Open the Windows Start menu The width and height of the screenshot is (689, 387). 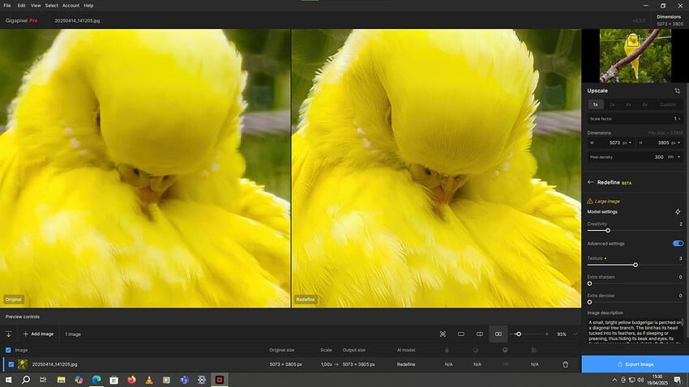(x=8, y=380)
